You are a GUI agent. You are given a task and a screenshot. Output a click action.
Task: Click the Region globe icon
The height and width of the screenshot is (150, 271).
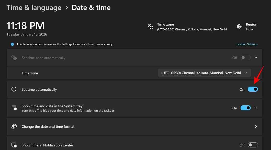[239, 27]
